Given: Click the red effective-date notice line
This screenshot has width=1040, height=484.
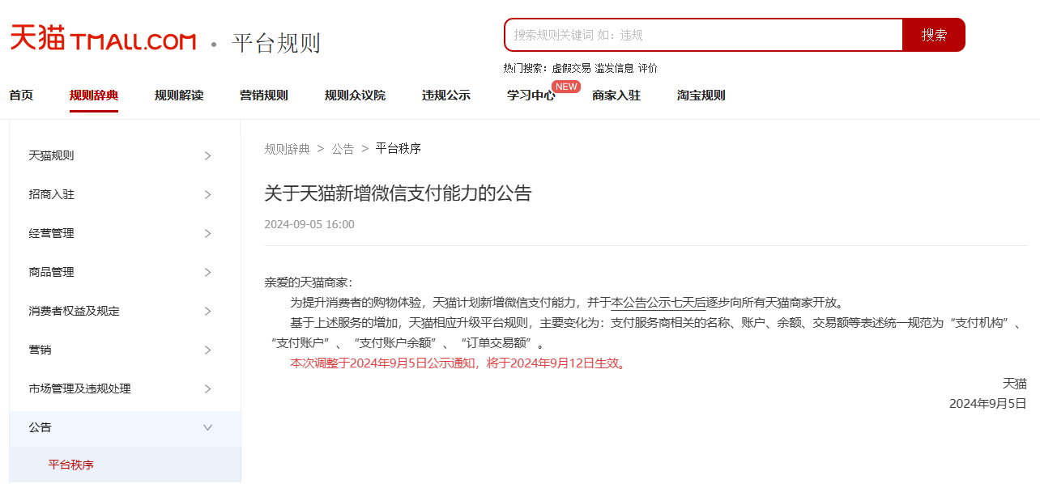Looking at the screenshot, I should tap(459, 363).
